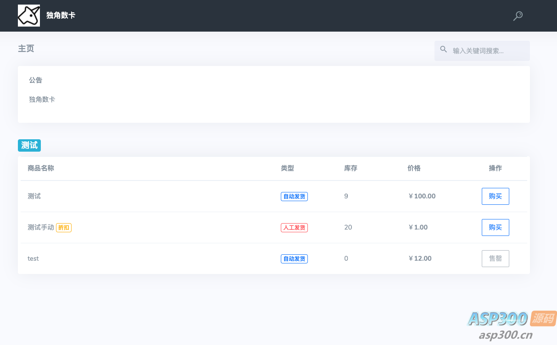Click the 价格 column header
Screen dimensions: 557x345
click(x=414, y=168)
